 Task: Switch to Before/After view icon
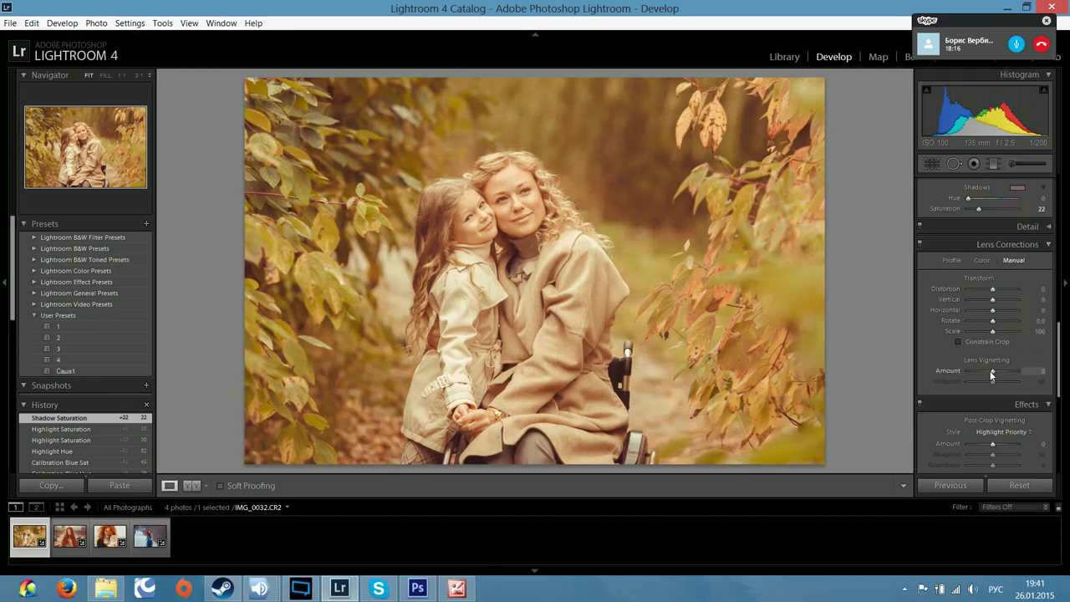click(x=191, y=486)
